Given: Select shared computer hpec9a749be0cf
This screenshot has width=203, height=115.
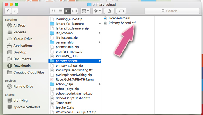Looking at the screenshot, I should pos(26,107).
